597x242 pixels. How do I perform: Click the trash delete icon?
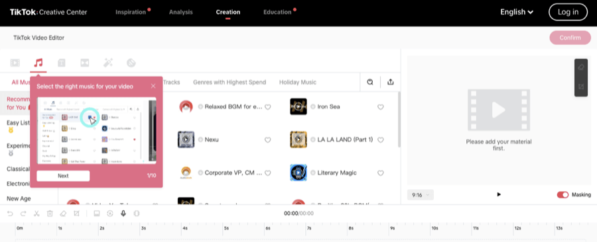(x=50, y=214)
